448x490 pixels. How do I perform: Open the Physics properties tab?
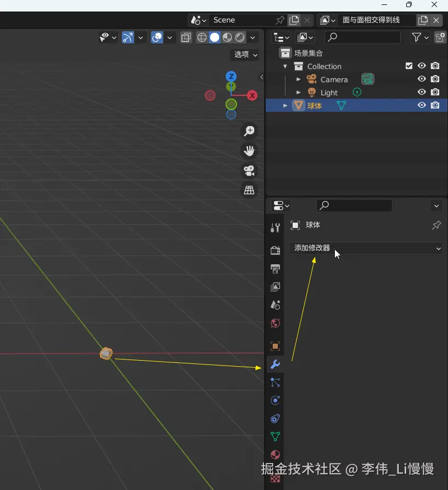pyautogui.click(x=275, y=401)
